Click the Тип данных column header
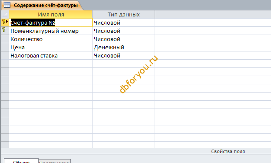 (x=123, y=14)
